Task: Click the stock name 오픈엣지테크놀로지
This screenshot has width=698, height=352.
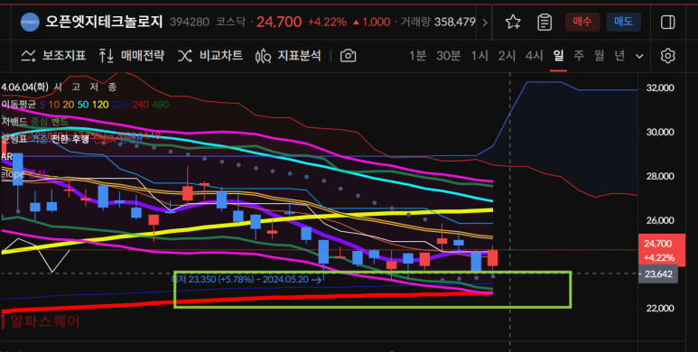Action: [x=104, y=22]
